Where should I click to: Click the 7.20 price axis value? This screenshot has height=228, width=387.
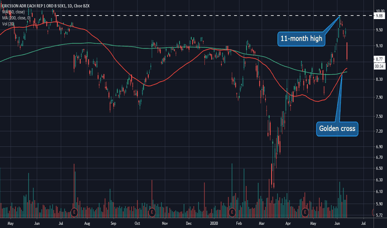click(379, 131)
